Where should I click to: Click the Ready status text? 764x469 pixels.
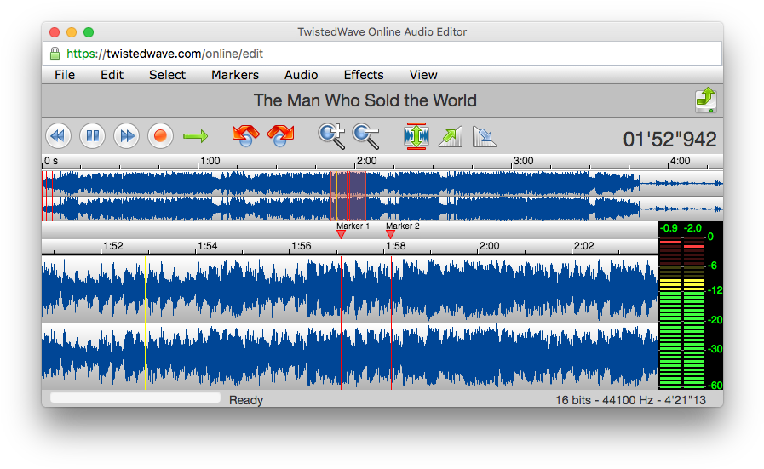(x=246, y=400)
